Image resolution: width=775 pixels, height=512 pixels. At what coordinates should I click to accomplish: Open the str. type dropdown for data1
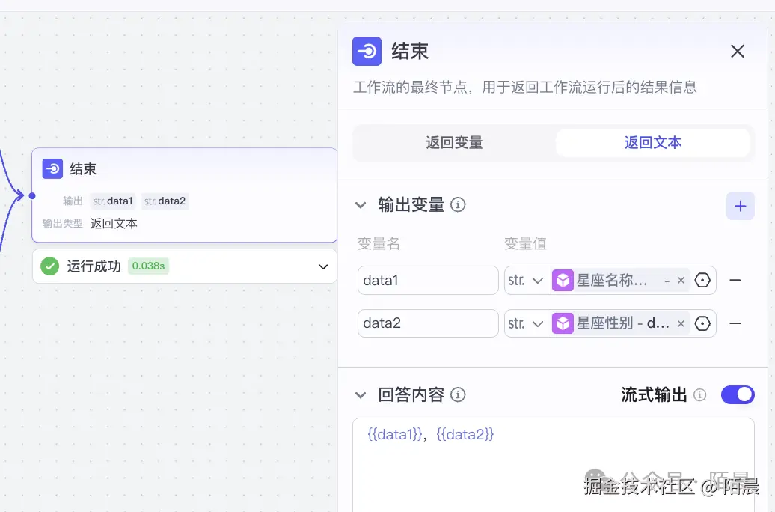526,280
